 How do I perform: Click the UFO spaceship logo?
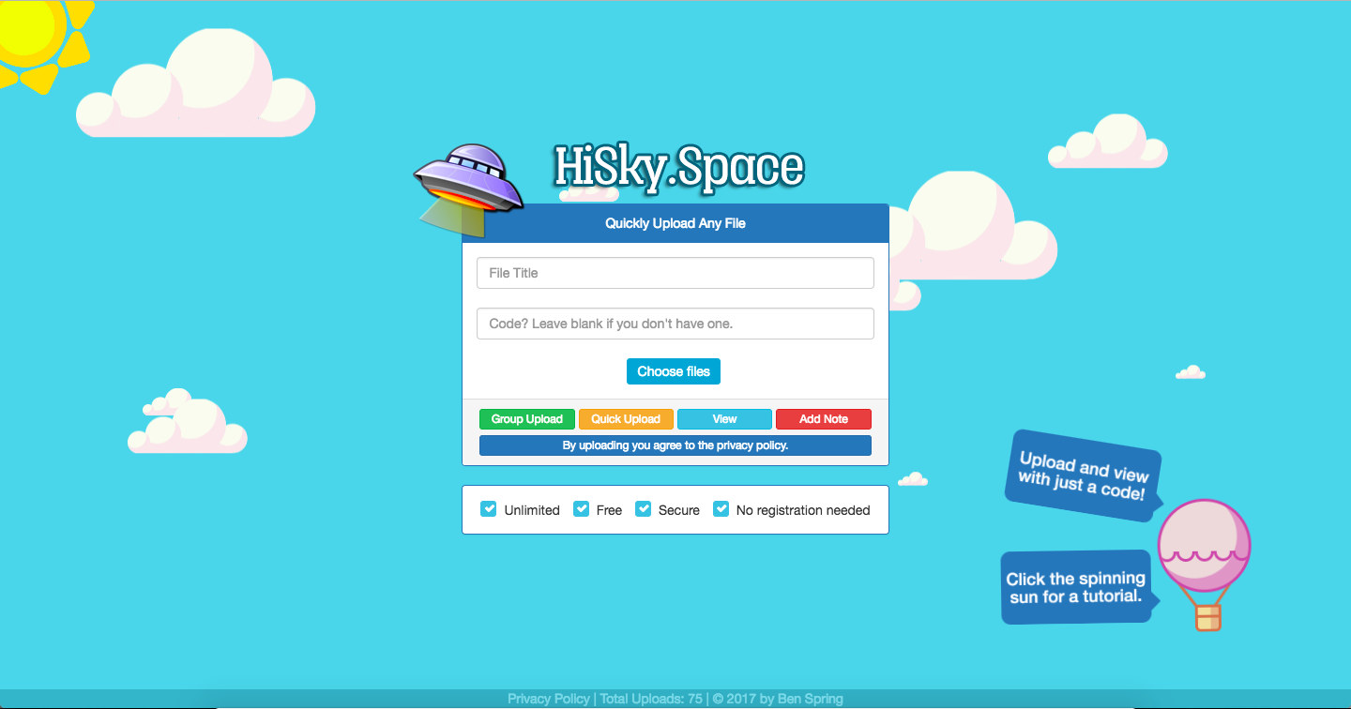[x=467, y=178]
